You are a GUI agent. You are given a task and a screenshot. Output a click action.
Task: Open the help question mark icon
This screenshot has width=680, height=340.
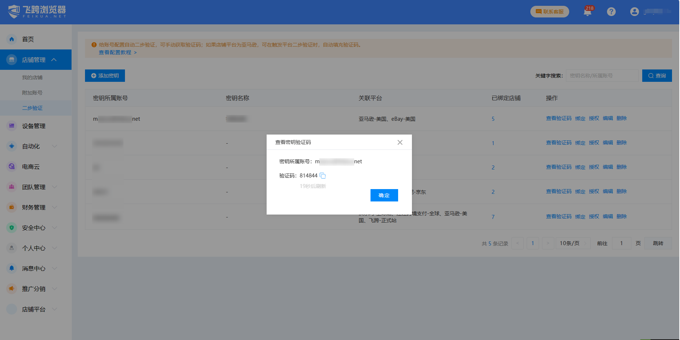click(611, 12)
